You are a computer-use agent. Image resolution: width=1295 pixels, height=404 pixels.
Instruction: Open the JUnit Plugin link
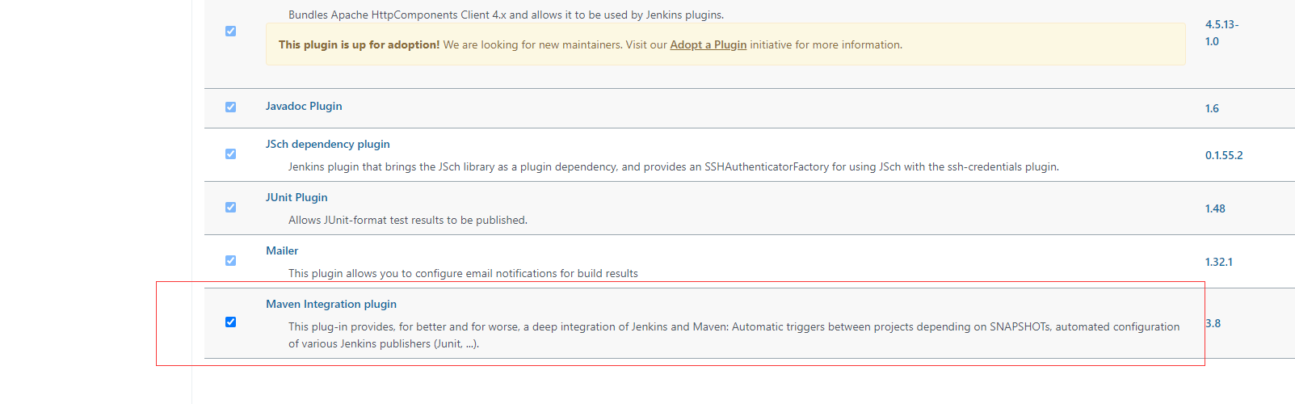click(x=296, y=197)
